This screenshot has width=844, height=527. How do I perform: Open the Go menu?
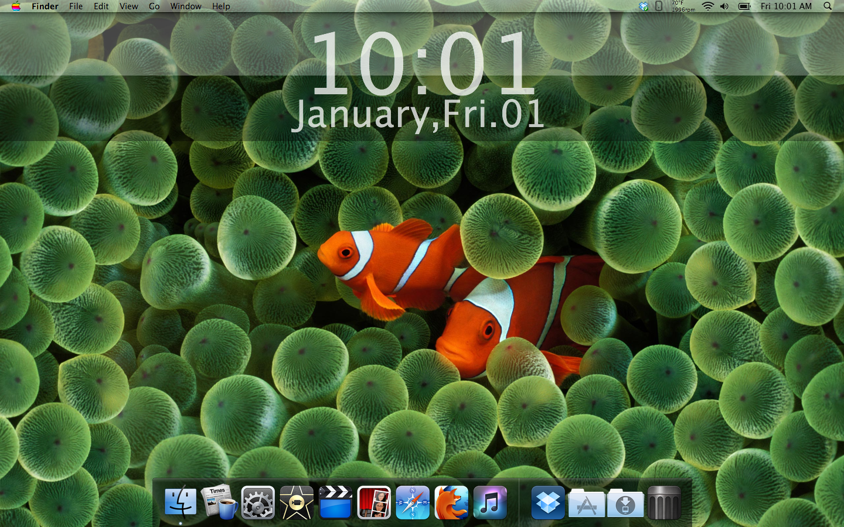pos(154,6)
